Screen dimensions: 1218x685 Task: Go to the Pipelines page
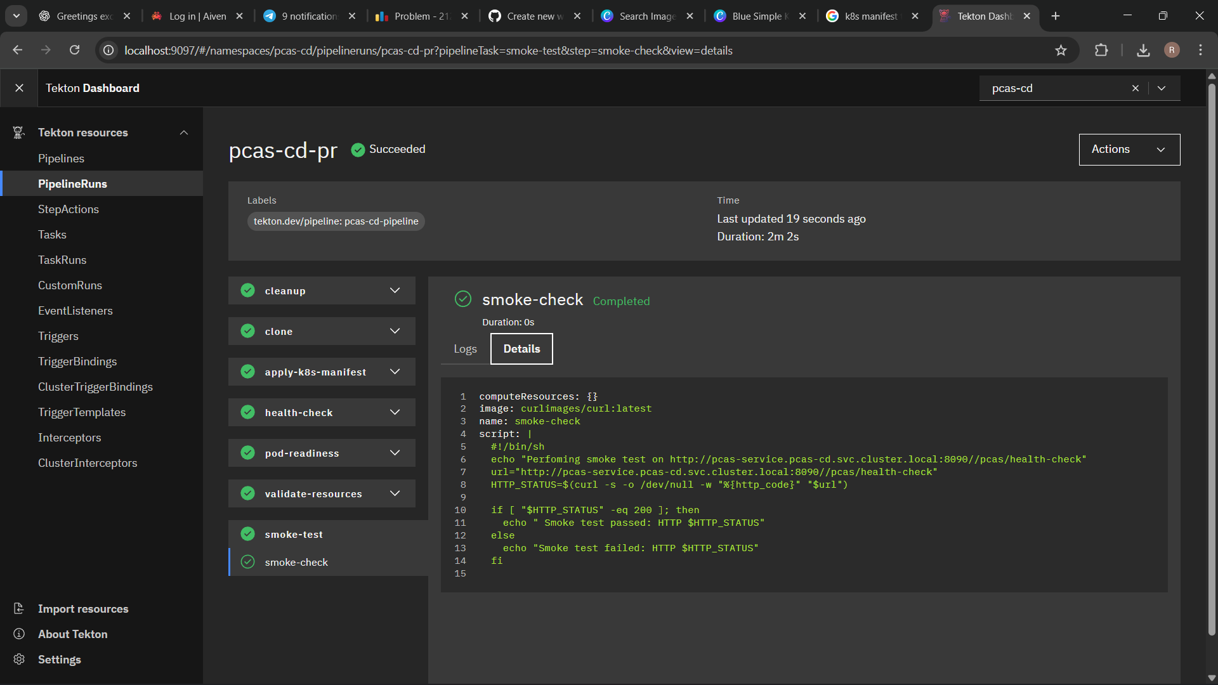(61, 159)
